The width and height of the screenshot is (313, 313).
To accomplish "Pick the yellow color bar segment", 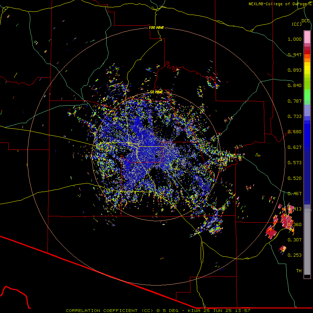I will (x=307, y=68).
